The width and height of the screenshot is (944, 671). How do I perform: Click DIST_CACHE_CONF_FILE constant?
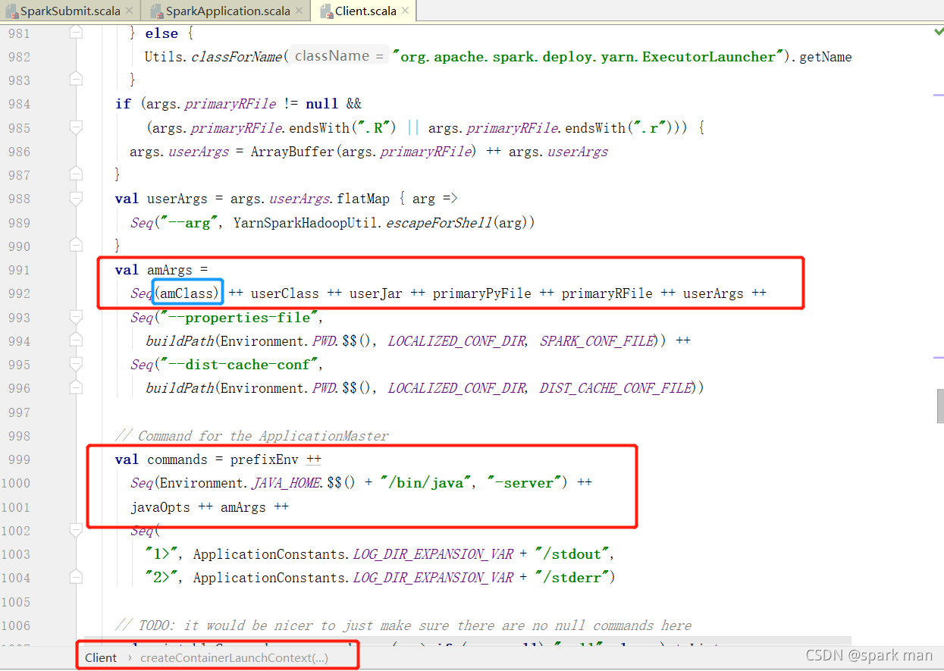click(x=616, y=388)
